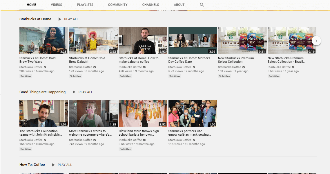Viewport: 330px width, 174px height.
Task: Click the Subtitles badge on the Cold Brew Daiquiri video
Action: coord(75,76)
